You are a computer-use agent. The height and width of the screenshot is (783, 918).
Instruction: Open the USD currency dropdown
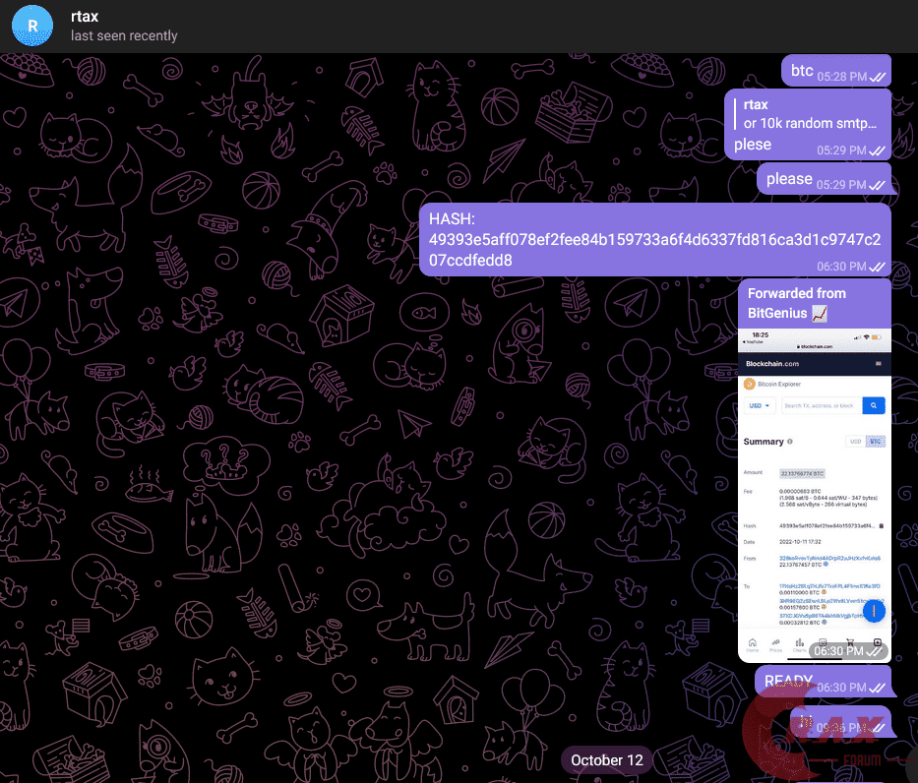761,405
